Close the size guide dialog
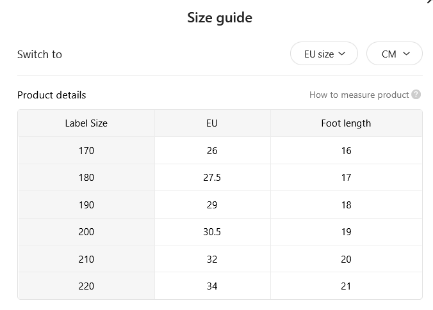The image size is (433, 310). pos(429,1)
